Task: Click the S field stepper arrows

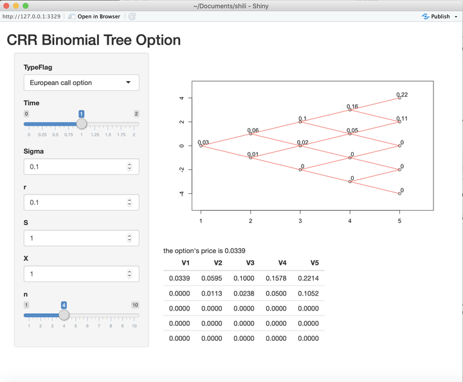Action: click(x=130, y=238)
